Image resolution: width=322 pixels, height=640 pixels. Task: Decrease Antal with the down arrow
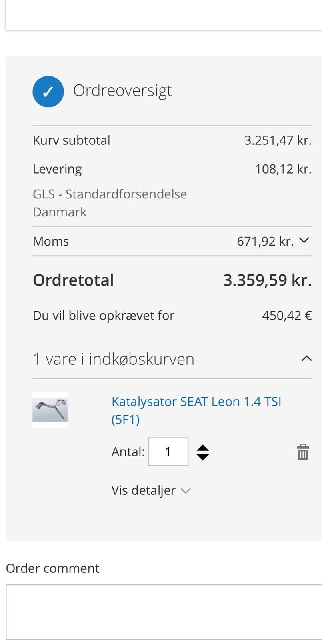point(203,457)
